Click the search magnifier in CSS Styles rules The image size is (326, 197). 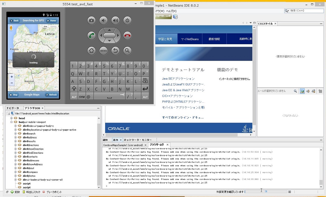[x=295, y=91]
